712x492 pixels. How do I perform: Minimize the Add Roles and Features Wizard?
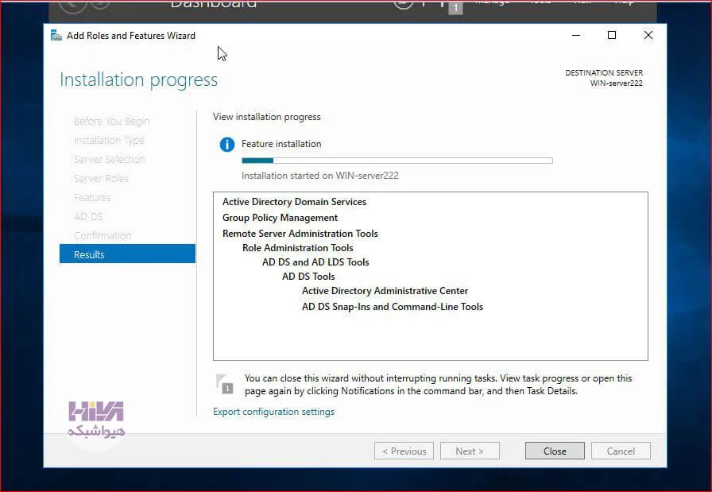(x=576, y=35)
